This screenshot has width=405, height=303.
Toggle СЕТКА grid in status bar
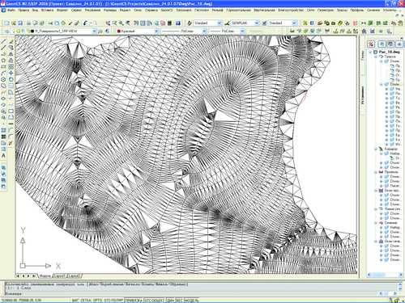tap(87, 300)
